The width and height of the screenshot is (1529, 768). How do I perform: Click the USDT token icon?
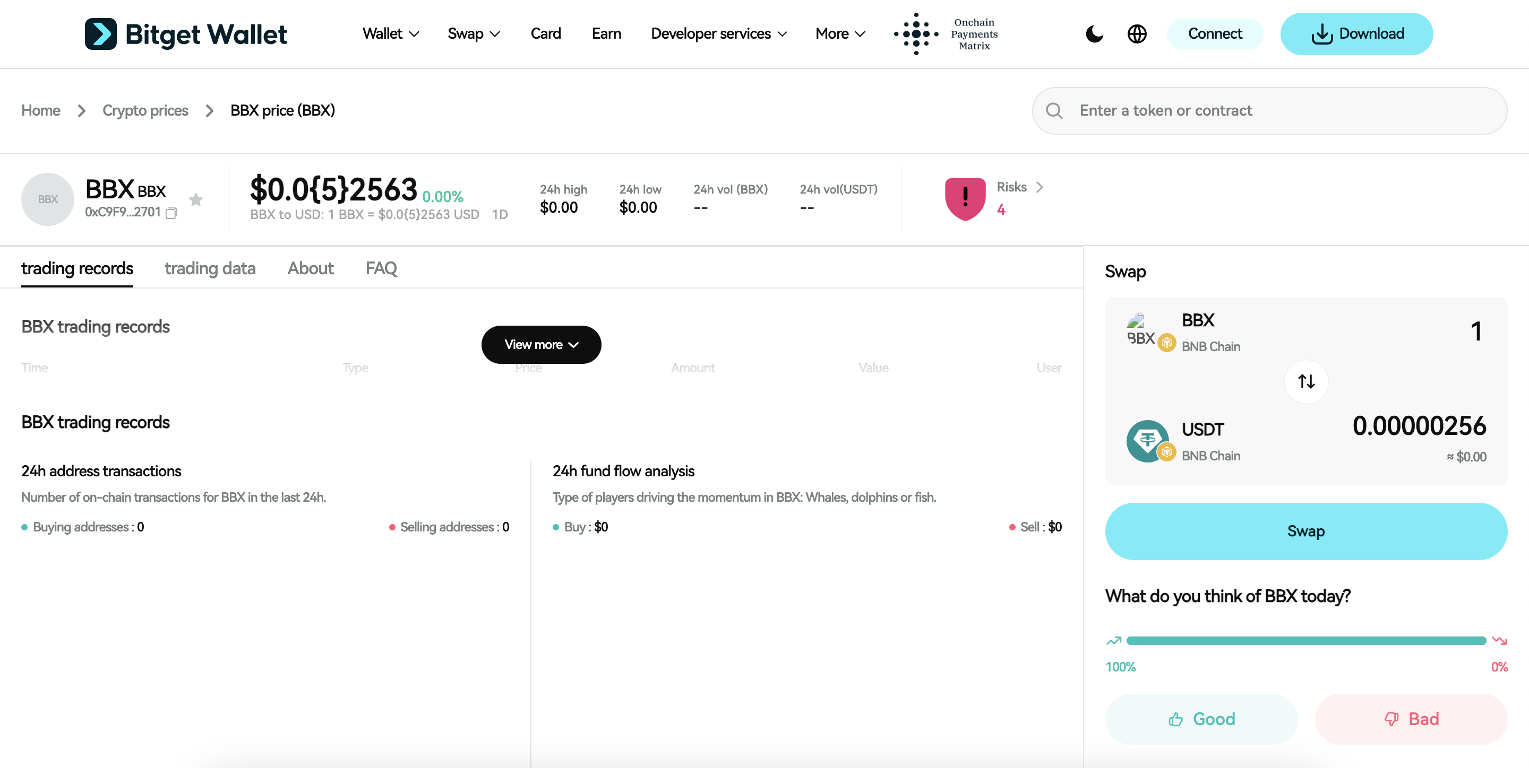click(x=1147, y=441)
